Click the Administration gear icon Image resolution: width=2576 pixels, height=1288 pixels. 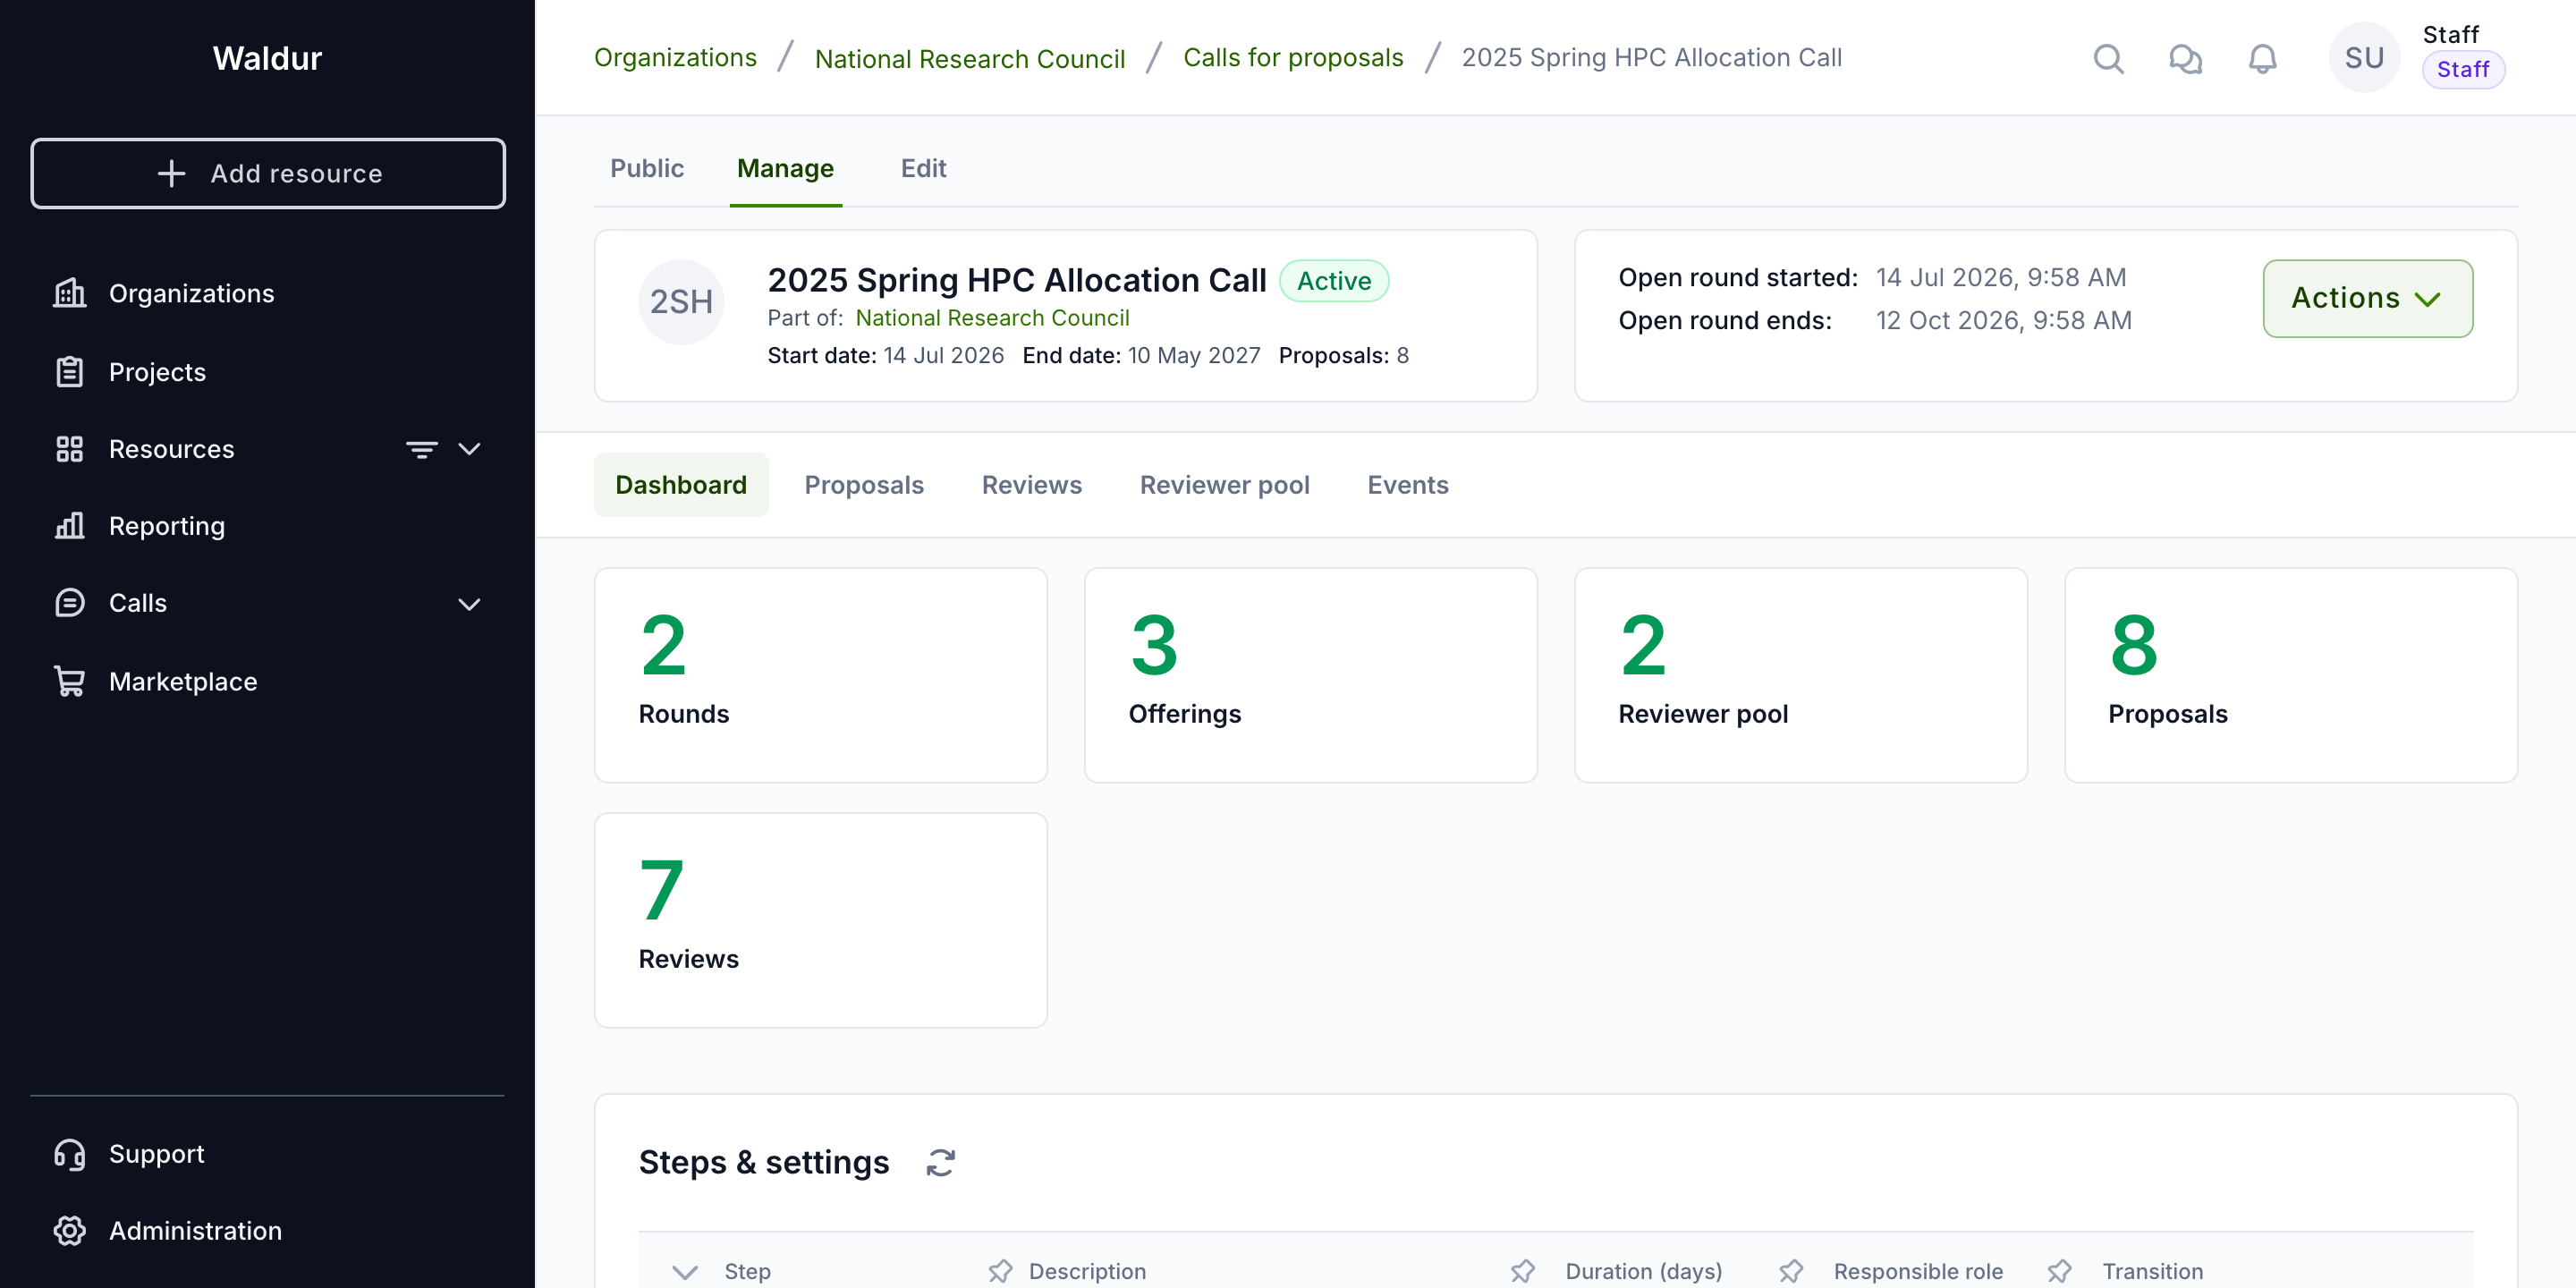pos(69,1231)
